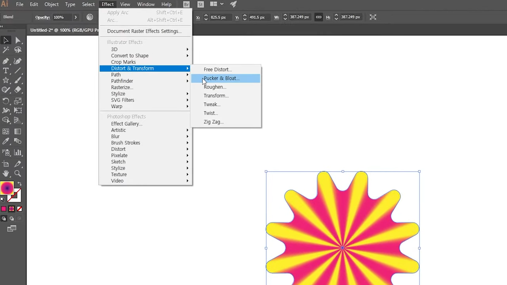Toggle constrain width and height proportions link
This screenshot has height=285, width=507.
pos(318,17)
